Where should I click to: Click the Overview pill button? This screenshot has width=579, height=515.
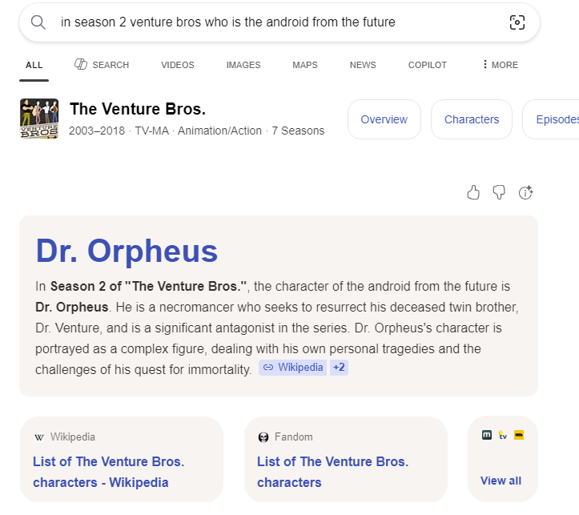pos(384,119)
